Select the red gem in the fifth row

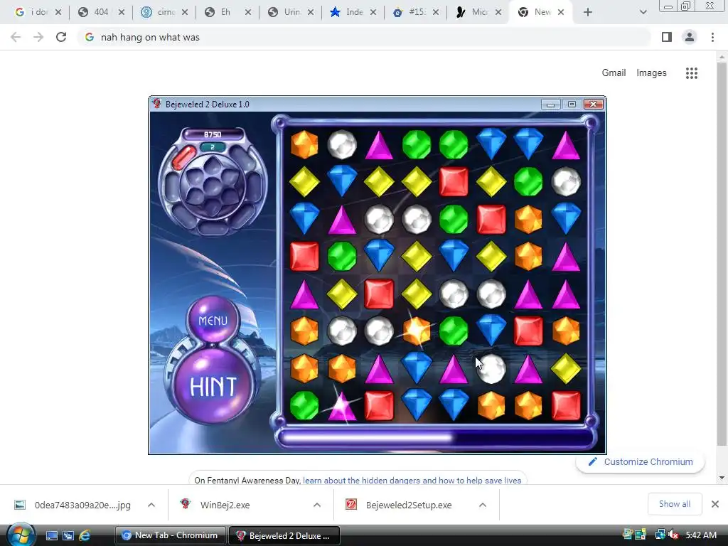(379, 294)
